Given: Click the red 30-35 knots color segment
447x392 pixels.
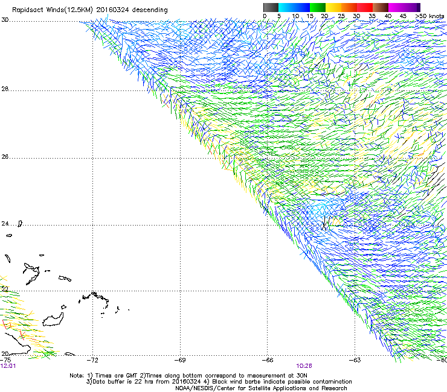Looking at the screenshot, I should click(365, 7).
